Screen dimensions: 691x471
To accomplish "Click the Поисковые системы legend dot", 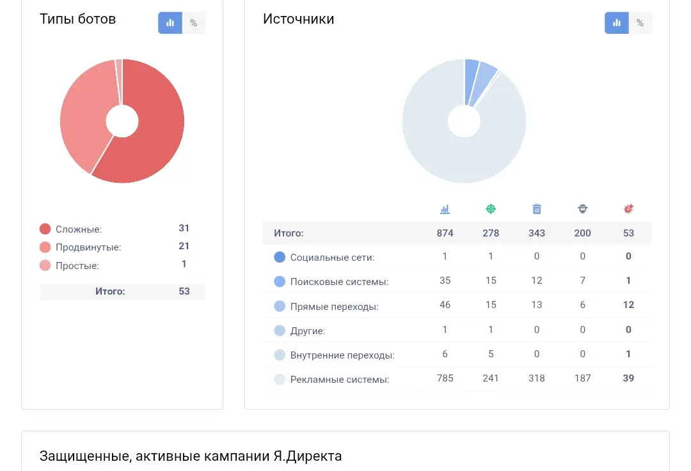I will click(280, 282).
